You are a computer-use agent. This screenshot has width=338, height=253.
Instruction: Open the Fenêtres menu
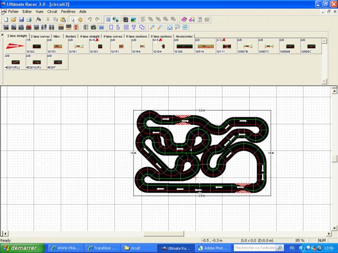coord(68,12)
